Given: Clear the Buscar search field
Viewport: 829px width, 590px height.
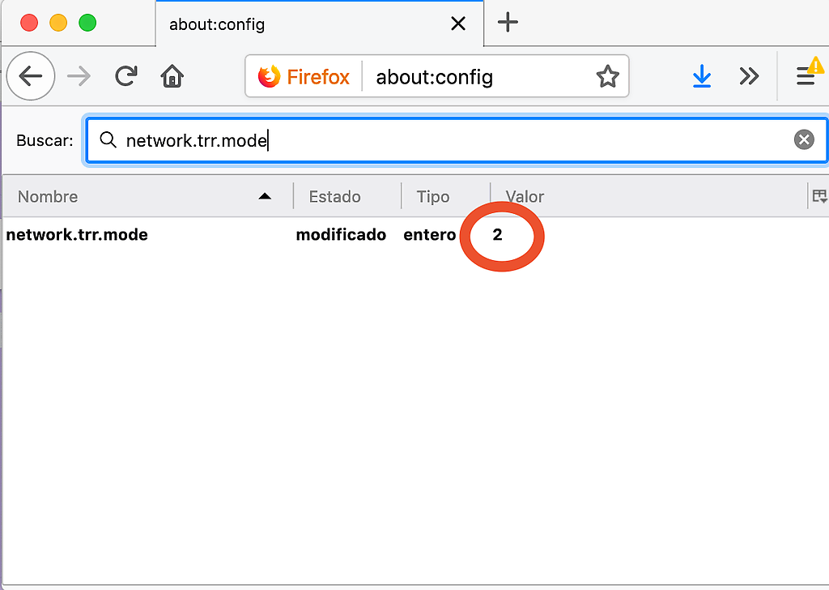Looking at the screenshot, I should tap(803, 140).
